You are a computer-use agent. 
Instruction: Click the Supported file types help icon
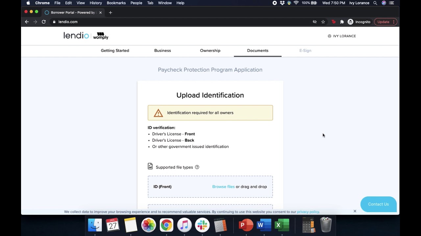point(197,167)
